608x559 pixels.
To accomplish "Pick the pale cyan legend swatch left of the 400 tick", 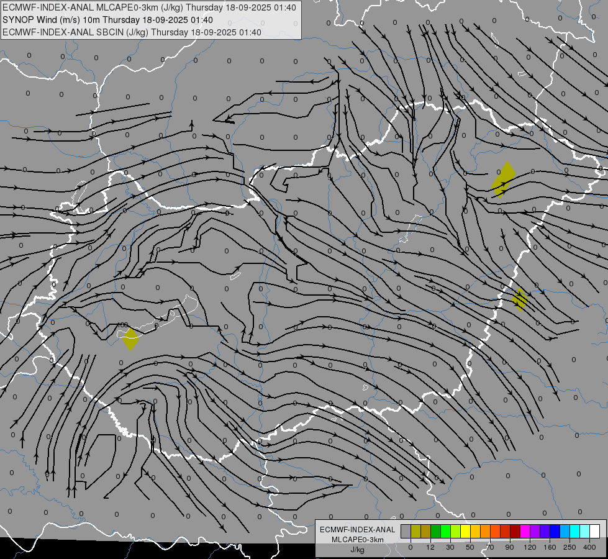I will click(585, 531).
